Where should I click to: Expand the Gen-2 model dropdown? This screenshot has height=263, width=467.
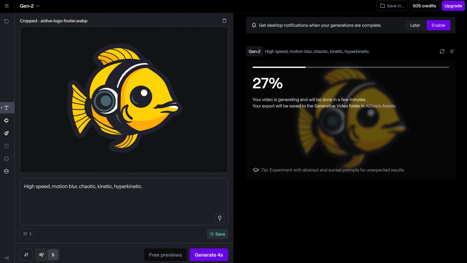(29, 6)
